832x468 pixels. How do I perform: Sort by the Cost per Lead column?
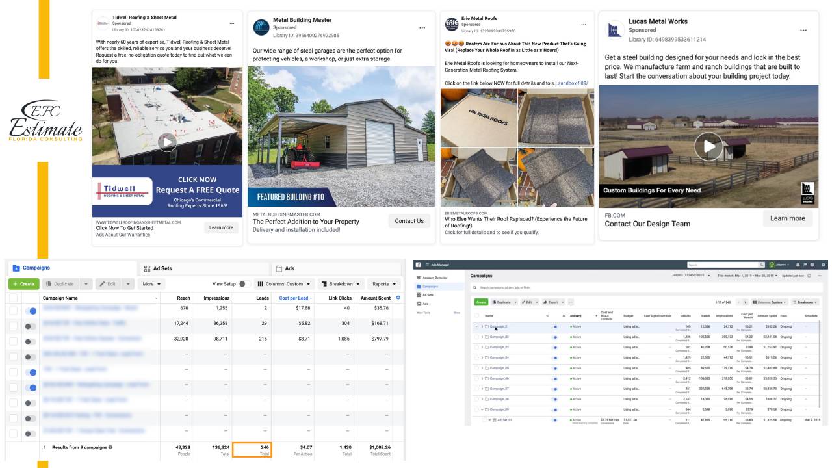[294, 298]
